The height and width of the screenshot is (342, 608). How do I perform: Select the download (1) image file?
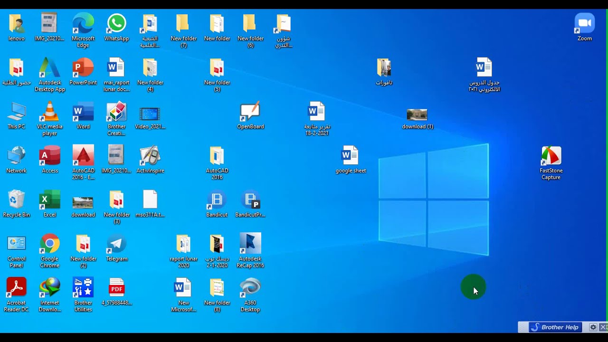tap(417, 119)
